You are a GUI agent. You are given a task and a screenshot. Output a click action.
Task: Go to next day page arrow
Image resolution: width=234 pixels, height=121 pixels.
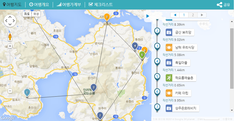[202, 15]
